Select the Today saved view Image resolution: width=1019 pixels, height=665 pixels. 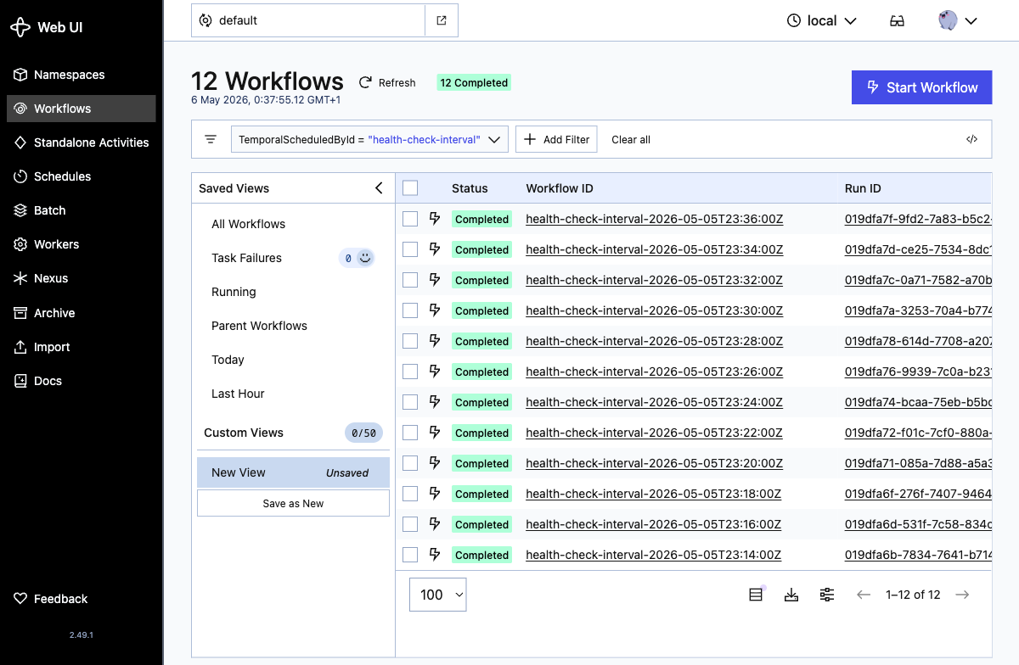tap(293, 360)
